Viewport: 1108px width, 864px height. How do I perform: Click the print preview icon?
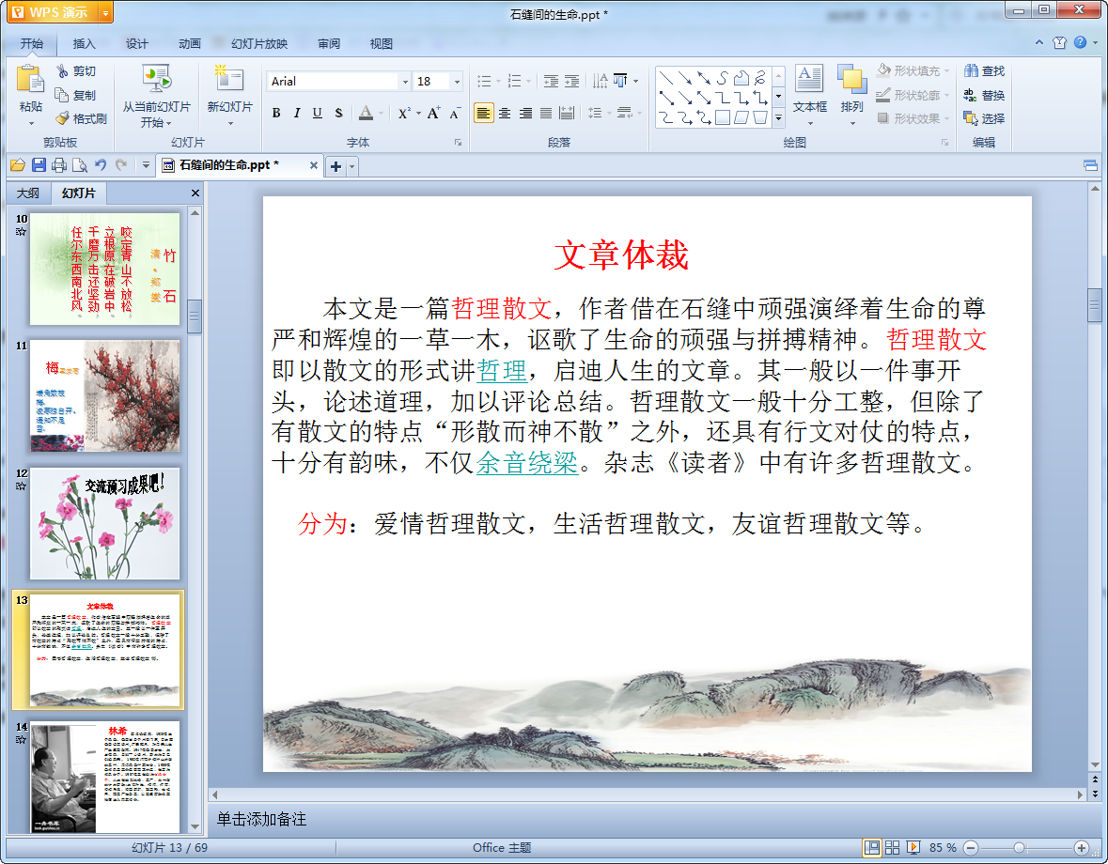click(80, 165)
